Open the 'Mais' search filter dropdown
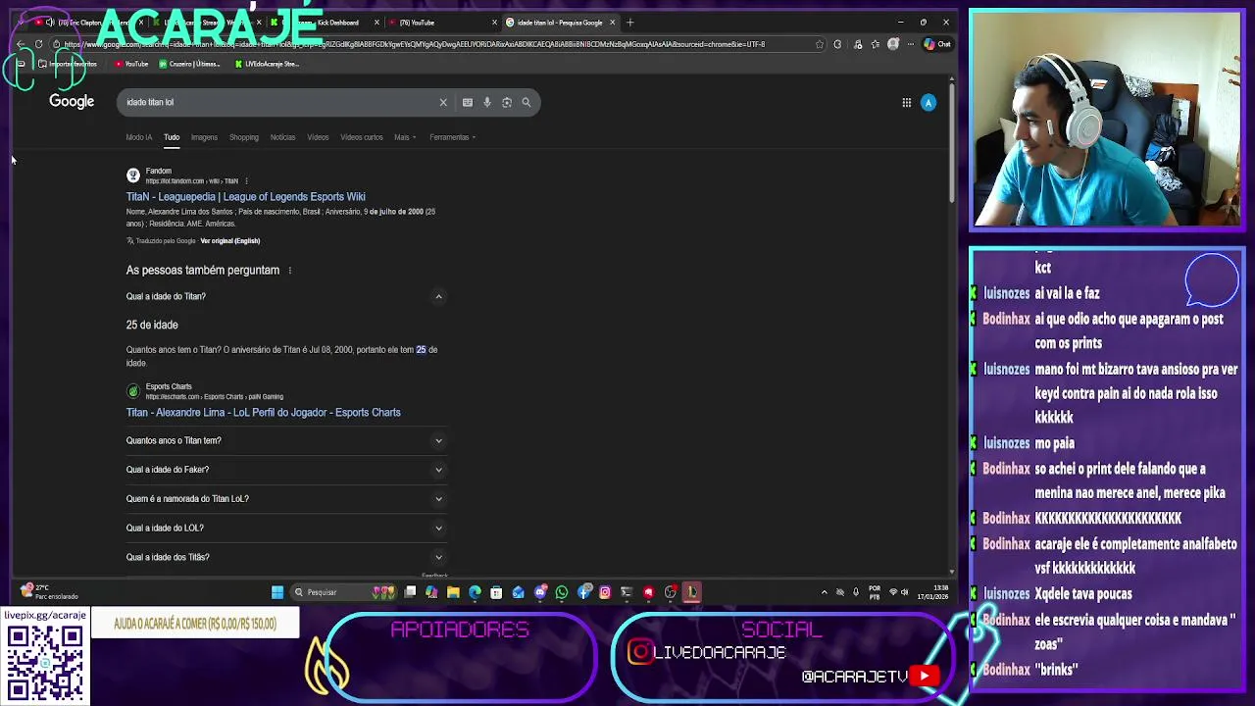This screenshot has height=706, width=1255. (405, 137)
